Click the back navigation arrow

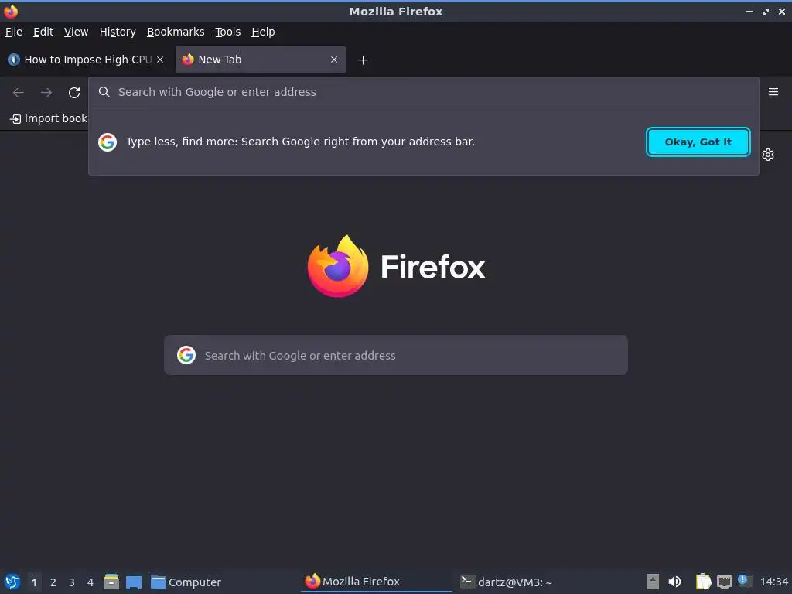pos(19,93)
